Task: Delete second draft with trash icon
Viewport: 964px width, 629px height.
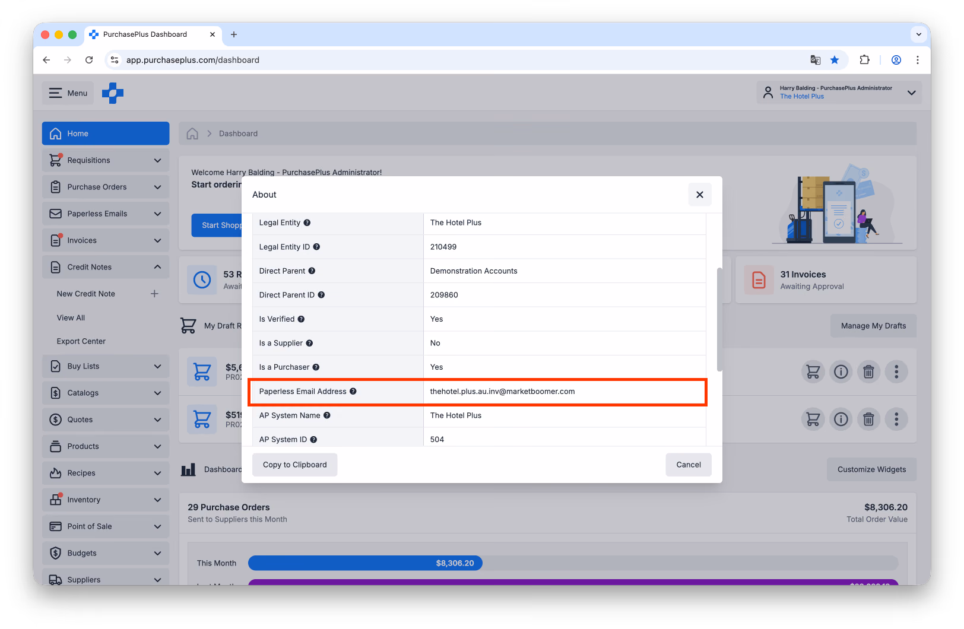Action: 868,420
